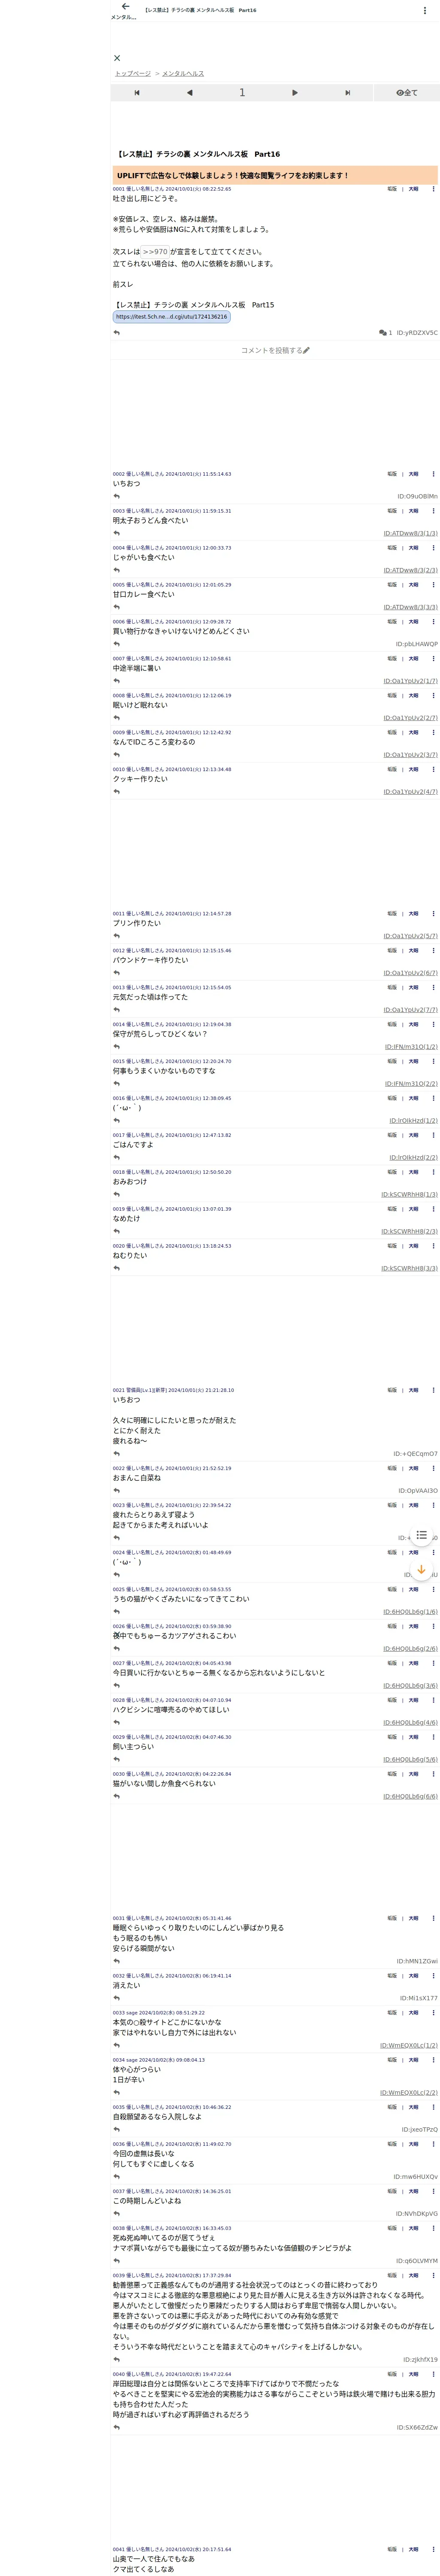This screenshot has width=440, height=2576.
Task: Reply to post 0008 眠いけど眠れない
Action: point(117,718)
